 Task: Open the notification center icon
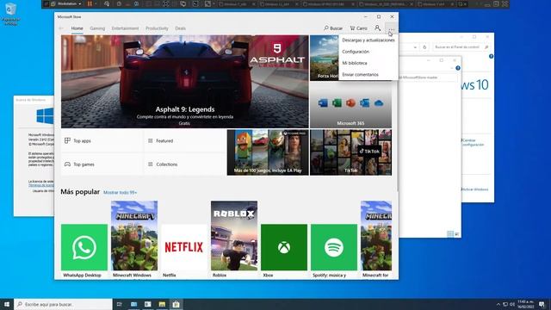coord(542,304)
